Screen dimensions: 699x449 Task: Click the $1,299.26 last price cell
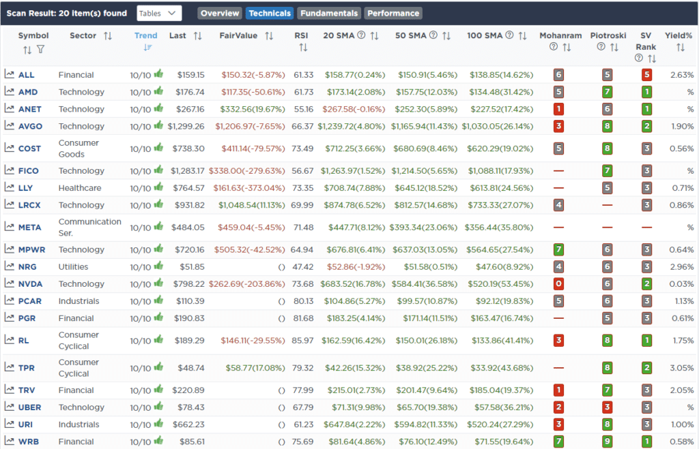click(x=186, y=126)
